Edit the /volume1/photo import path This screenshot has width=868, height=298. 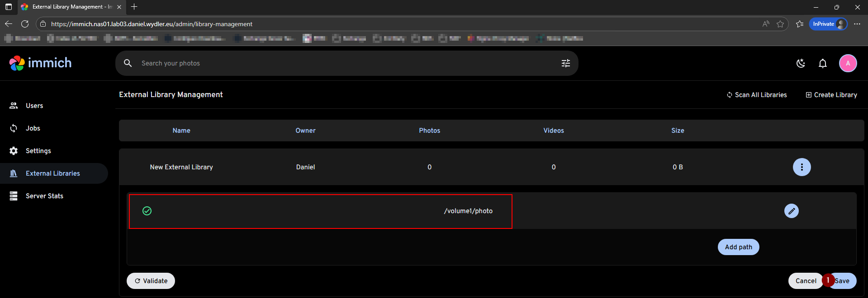point(791,211)
